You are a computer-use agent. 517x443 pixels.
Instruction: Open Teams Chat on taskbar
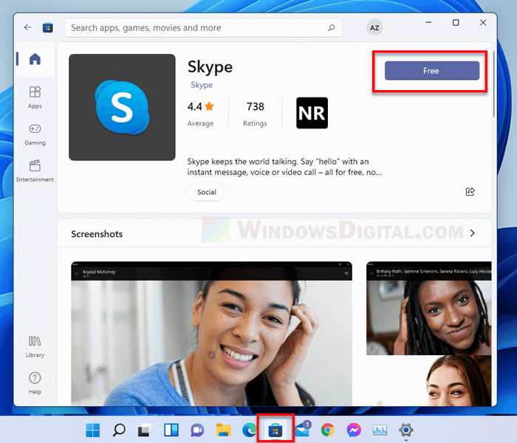point(197,430)
